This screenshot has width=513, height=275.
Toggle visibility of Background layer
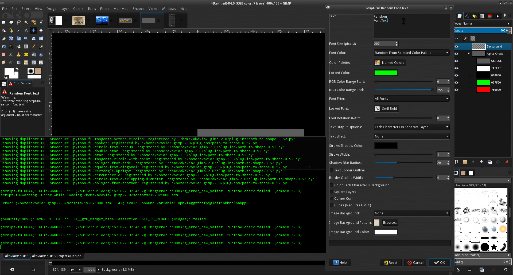coord(457,46)
